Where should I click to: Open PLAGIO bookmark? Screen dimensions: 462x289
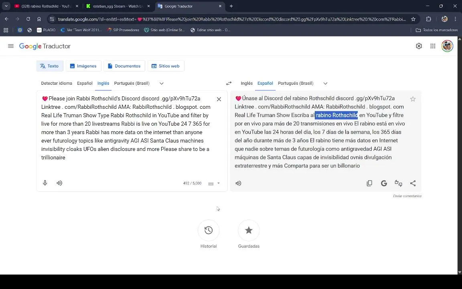pos(46,30)
